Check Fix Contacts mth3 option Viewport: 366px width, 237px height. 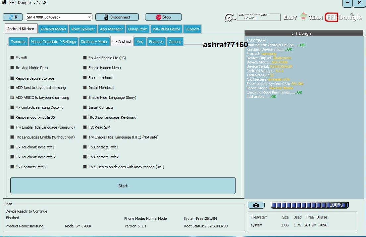point(12,167)
